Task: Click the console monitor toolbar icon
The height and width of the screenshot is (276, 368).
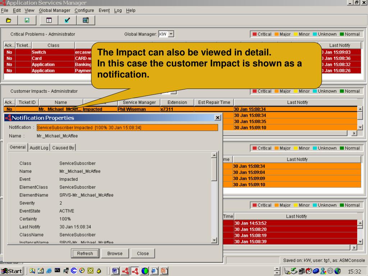Action: coord(86,20)
